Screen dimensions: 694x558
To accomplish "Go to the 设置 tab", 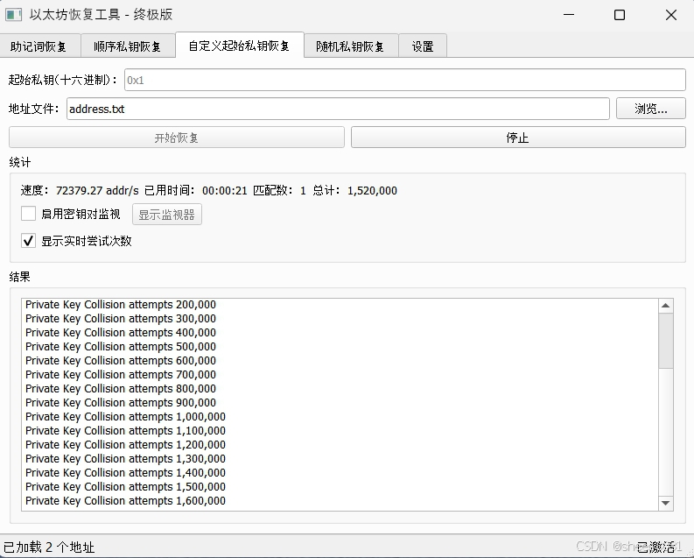I will pos(423,46).
